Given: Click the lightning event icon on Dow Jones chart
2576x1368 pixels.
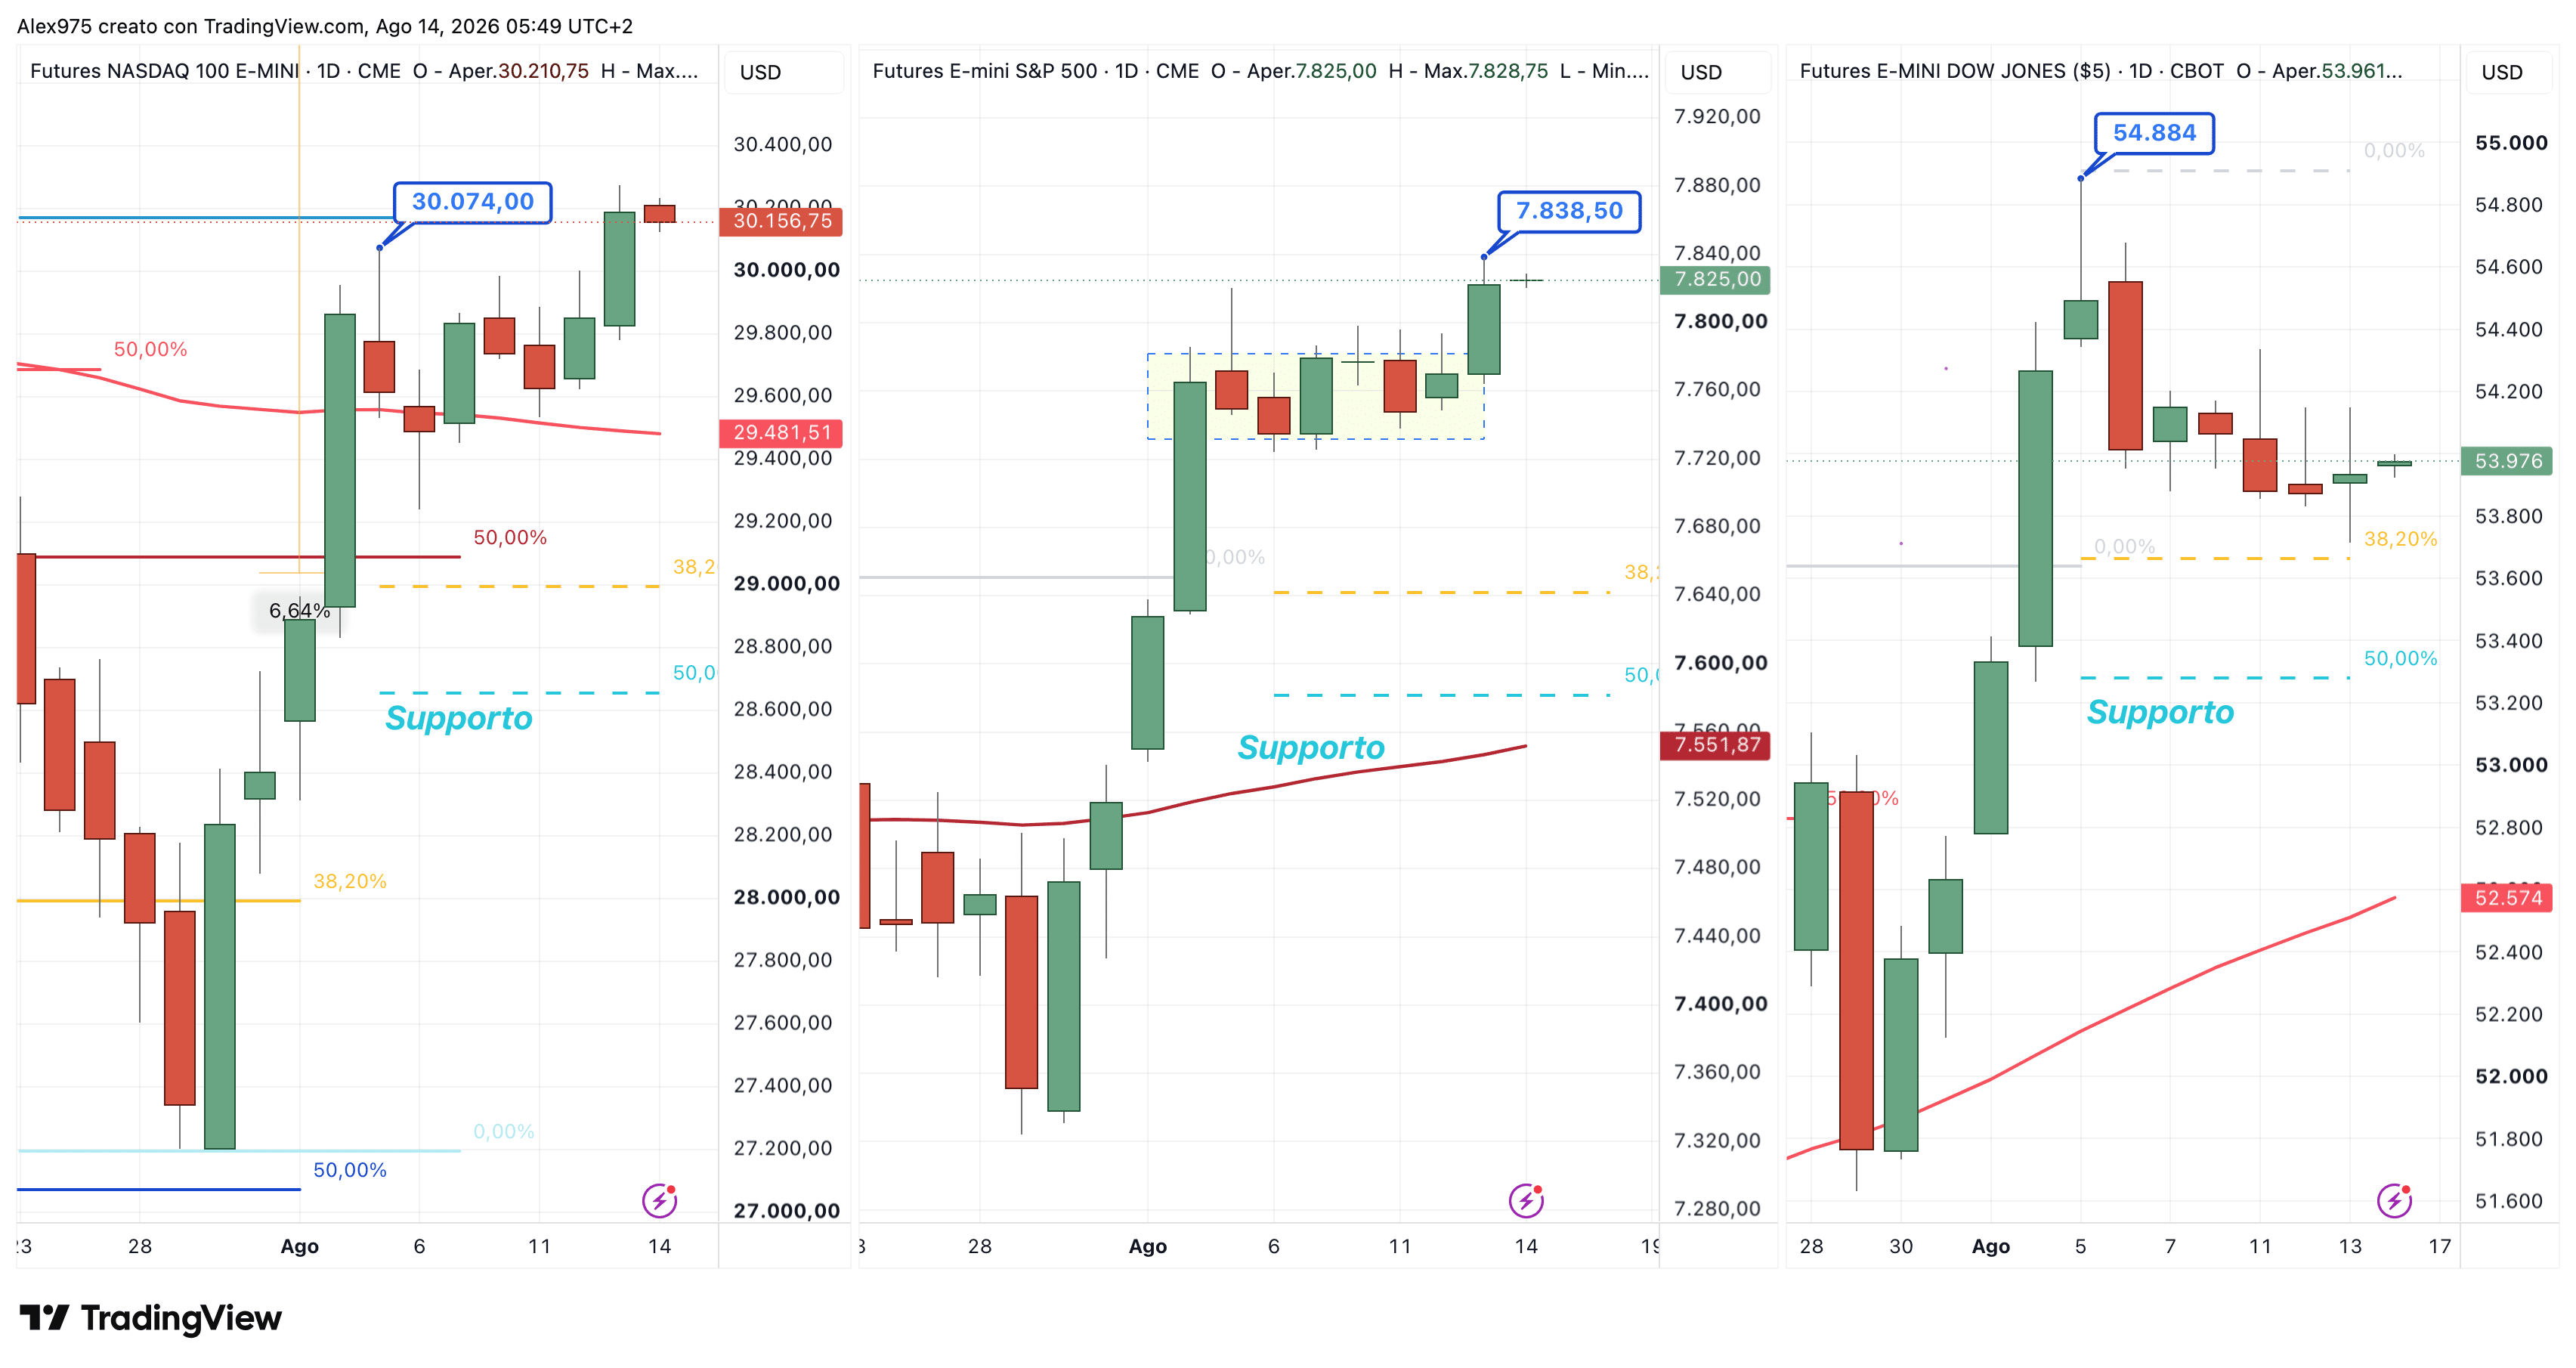Looking at the screenshot, I should click(2395, 1200).
